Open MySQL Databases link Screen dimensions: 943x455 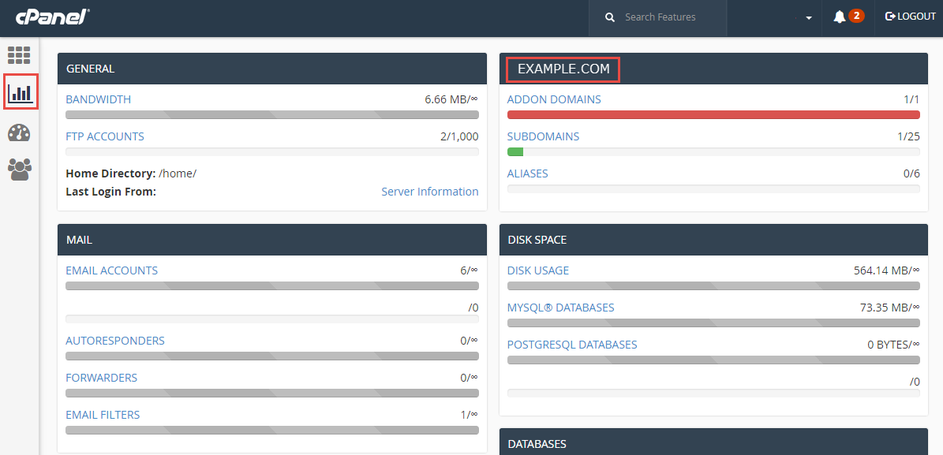(x=560, y=308)
